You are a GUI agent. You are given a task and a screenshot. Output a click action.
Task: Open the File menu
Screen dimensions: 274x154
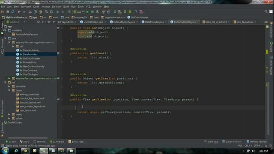[x=3, y=7]
